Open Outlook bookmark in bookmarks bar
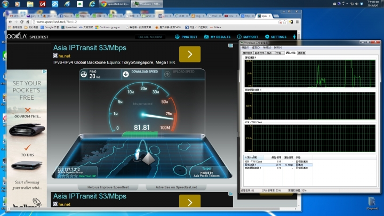Image resolution: width=384 pixels, height=216 pixels. [108, 27]
